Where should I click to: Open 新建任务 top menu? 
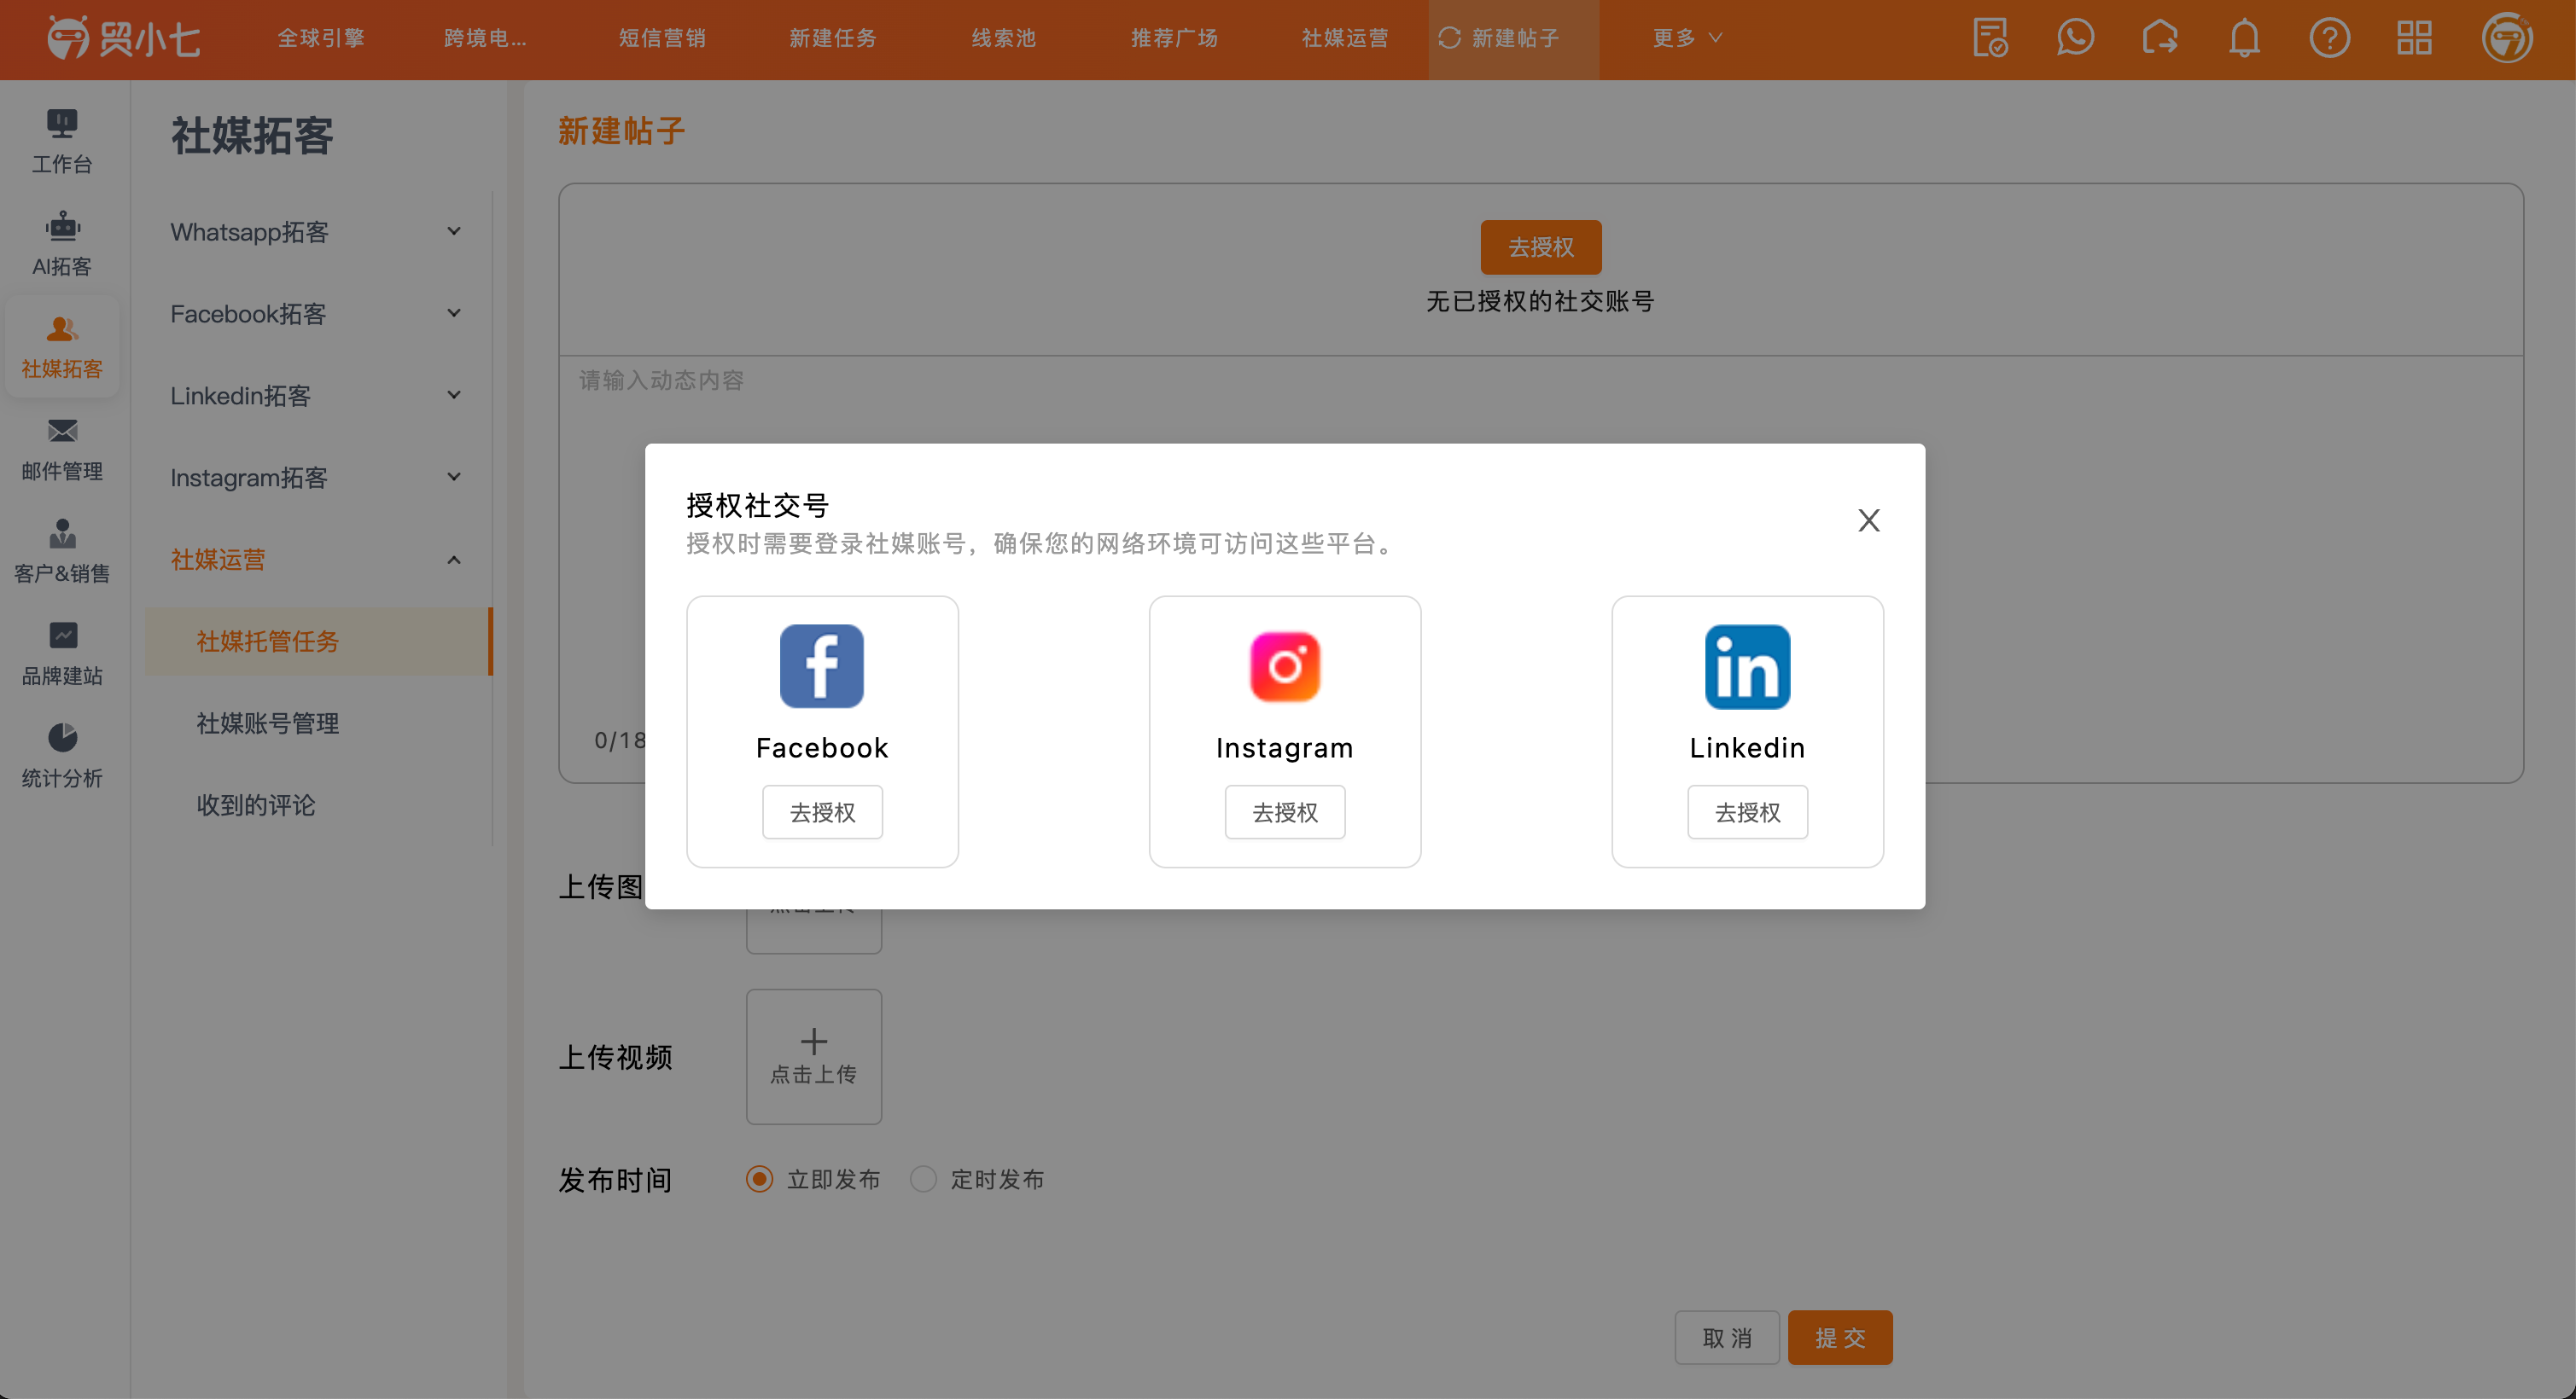pos(833,38)
